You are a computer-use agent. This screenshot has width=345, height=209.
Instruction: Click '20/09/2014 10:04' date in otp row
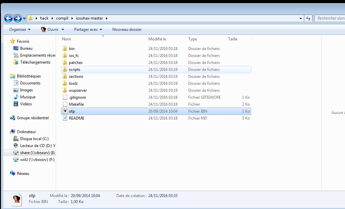coord(163,111)
